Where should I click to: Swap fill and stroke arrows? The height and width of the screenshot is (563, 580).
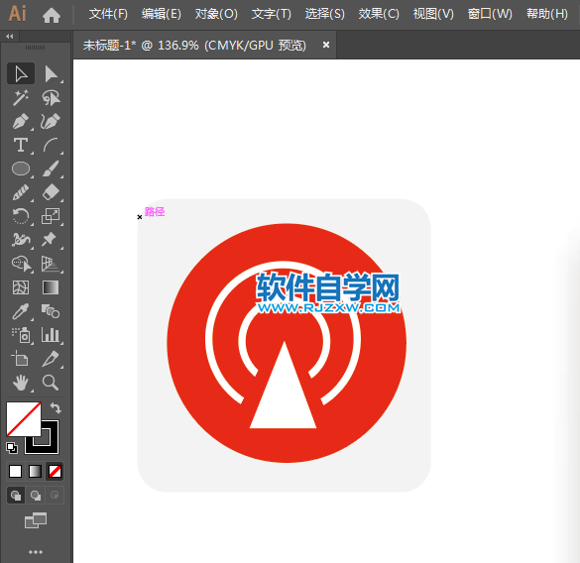coord(56,408)
